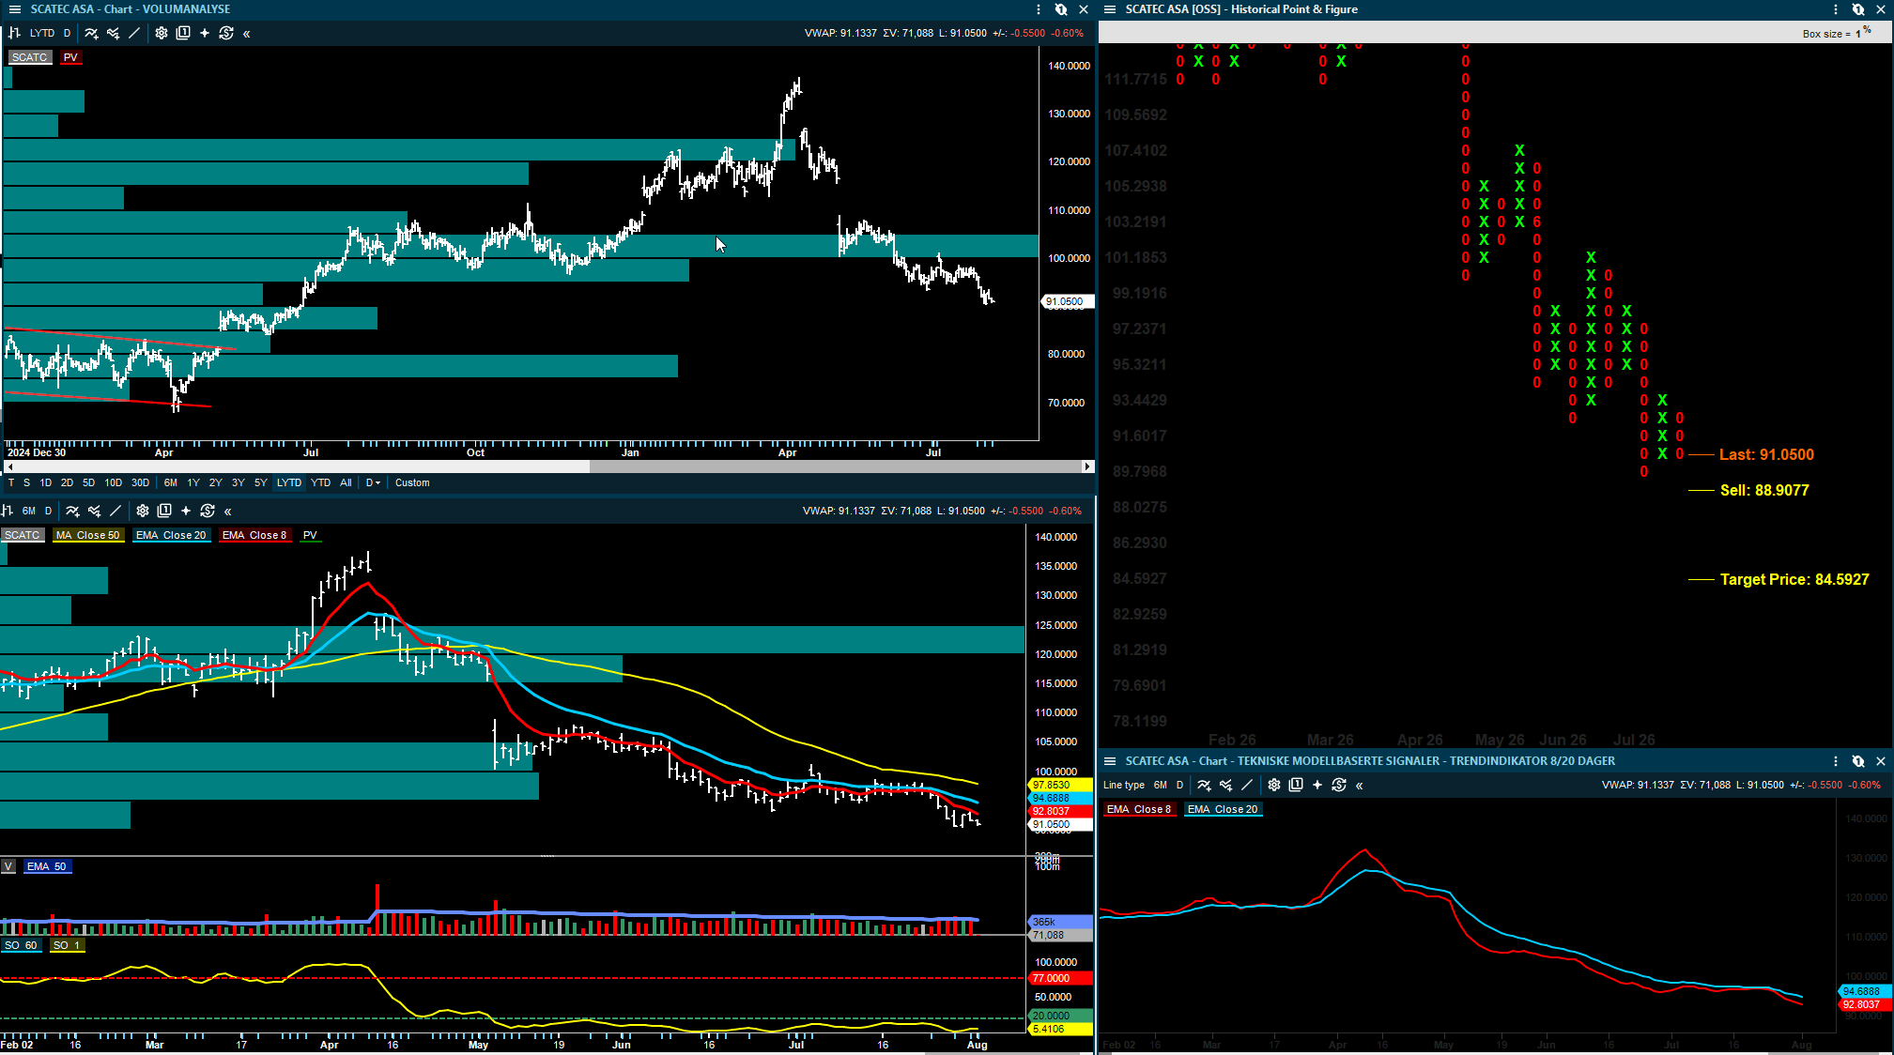
Task: Select 1Y range in time range bar
Action: pyautogui.click(x=193, y=482)
